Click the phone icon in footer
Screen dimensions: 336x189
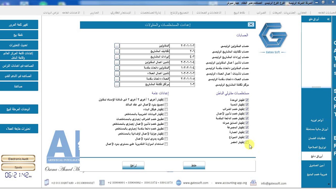(x=47, y=182)
